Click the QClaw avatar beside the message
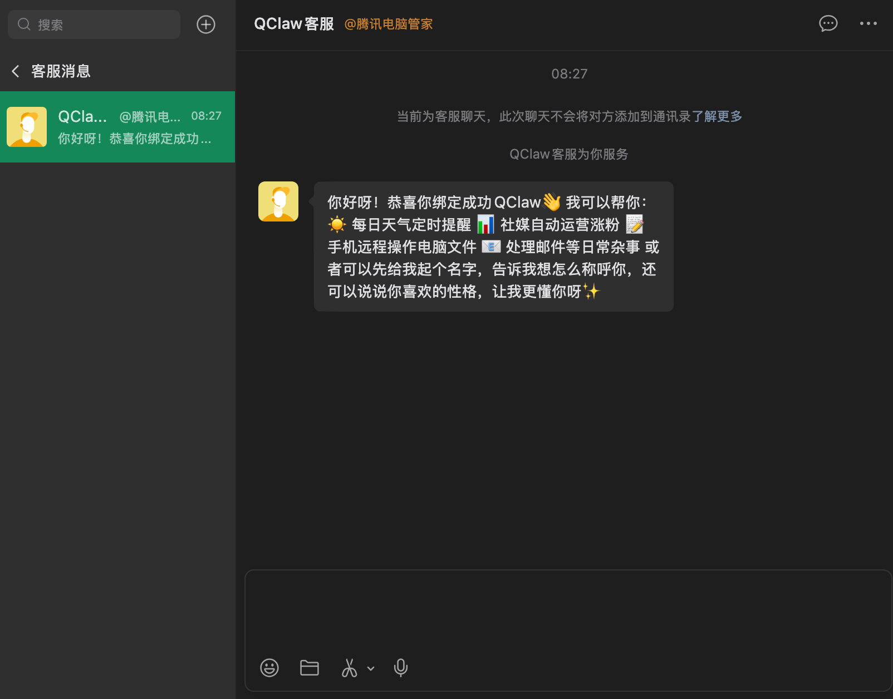 coord(278,201)
